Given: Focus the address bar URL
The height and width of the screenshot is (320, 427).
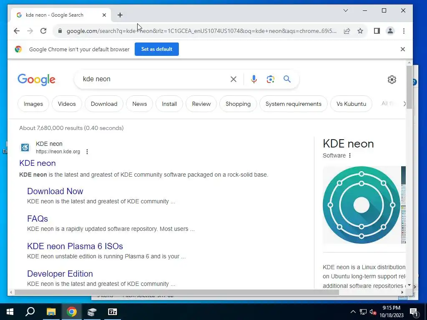Looking at the screenshot, I should tap(201, 31).
